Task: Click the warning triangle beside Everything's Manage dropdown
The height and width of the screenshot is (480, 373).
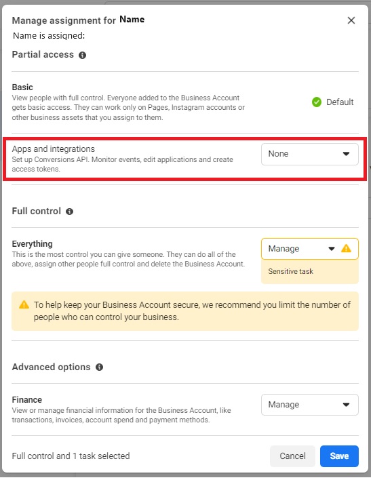Action: tap(346, 248)
